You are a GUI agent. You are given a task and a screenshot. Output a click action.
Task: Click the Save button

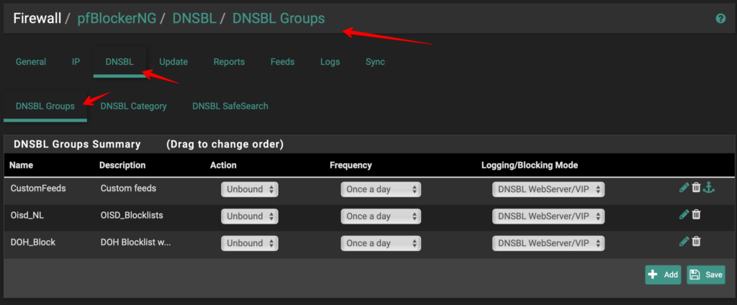705,275
